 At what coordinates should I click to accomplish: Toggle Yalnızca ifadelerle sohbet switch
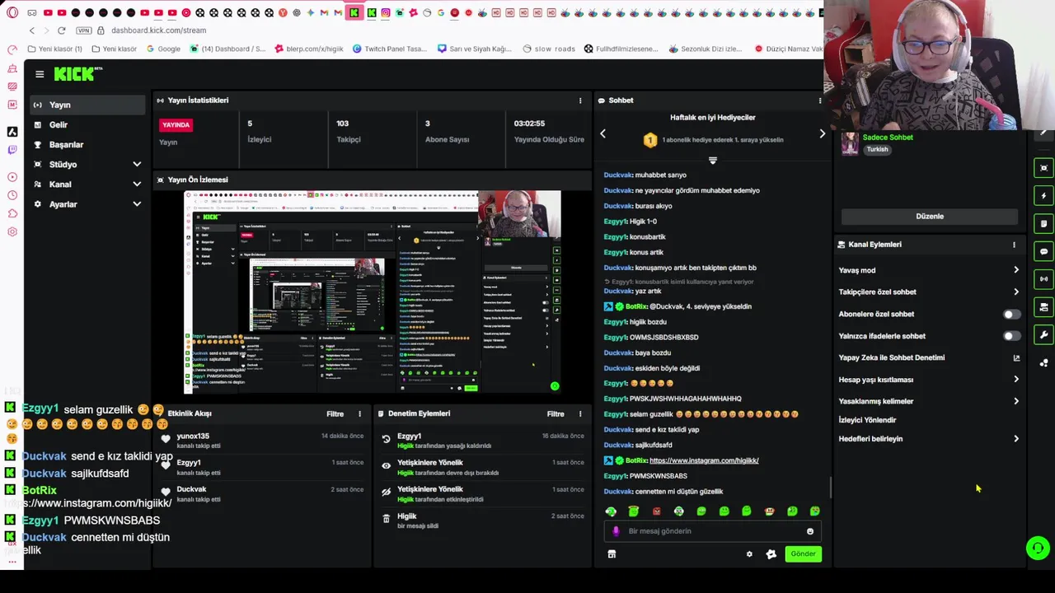pos(1011,336)
